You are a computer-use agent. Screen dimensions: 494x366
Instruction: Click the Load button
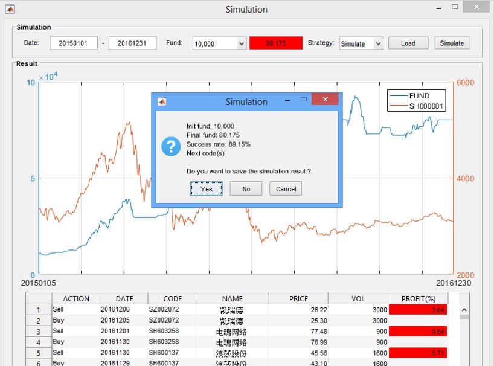[408, 43]
